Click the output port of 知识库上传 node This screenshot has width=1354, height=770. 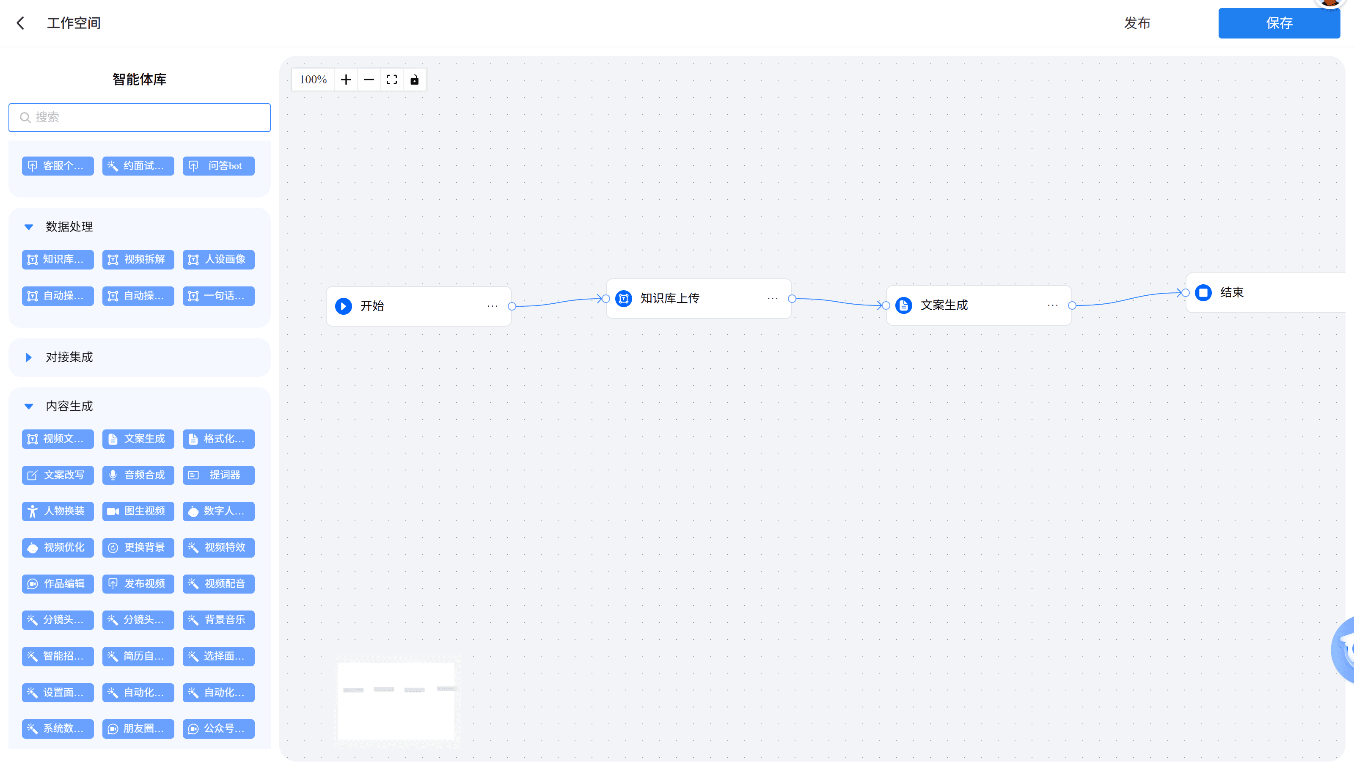(x=792, y=299)
